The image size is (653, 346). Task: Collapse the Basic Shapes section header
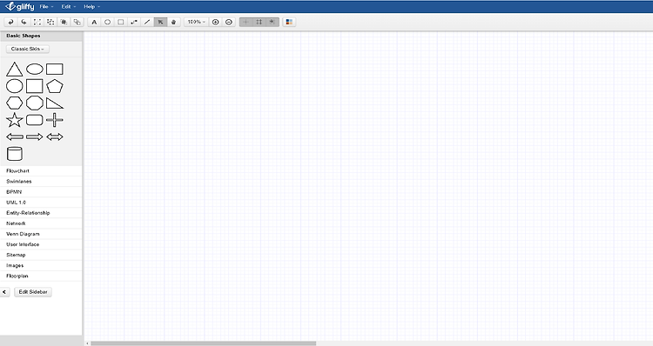click(x=41, y=37)
